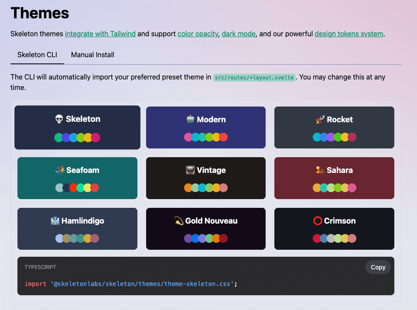Click the red circle icon on Crimson
This screenshot has width=417, height=310.
[x=318, y=220]
